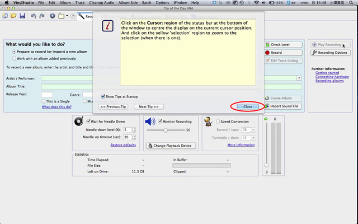
Task: Click the Dropbox-style blue menu bar icon
Action: point(214,3)
